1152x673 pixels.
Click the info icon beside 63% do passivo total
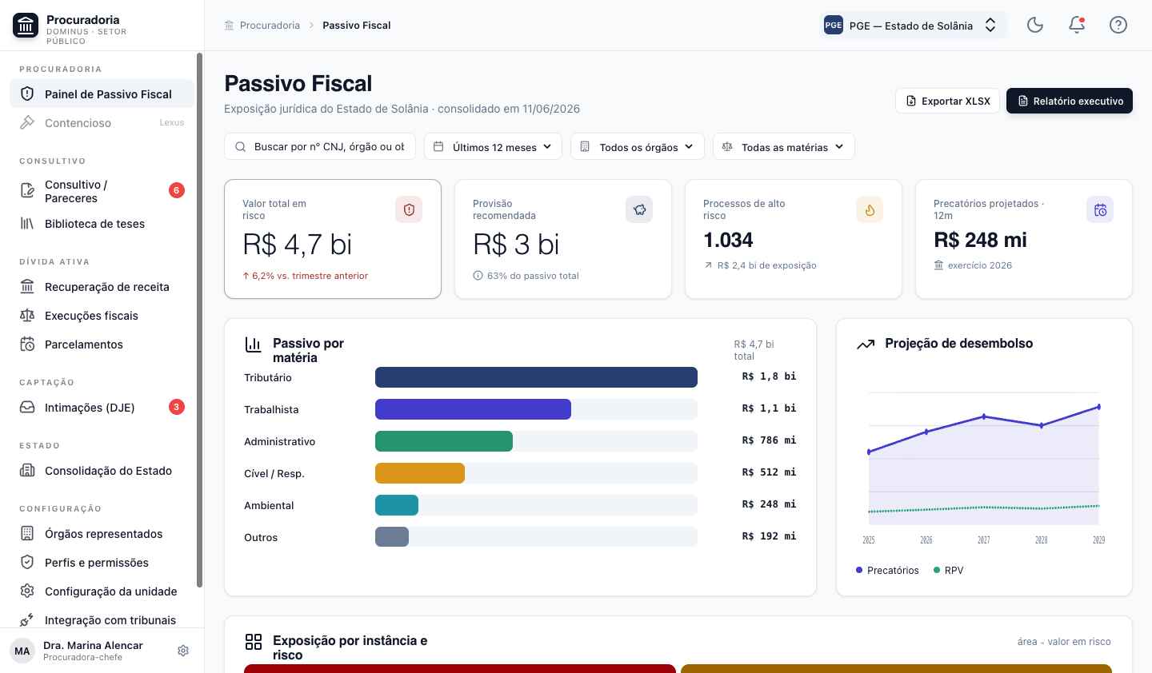[x=478, y=276]
